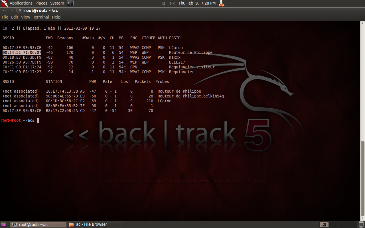
Task: Open the trash icon in bottom panel
Action: 361,225
